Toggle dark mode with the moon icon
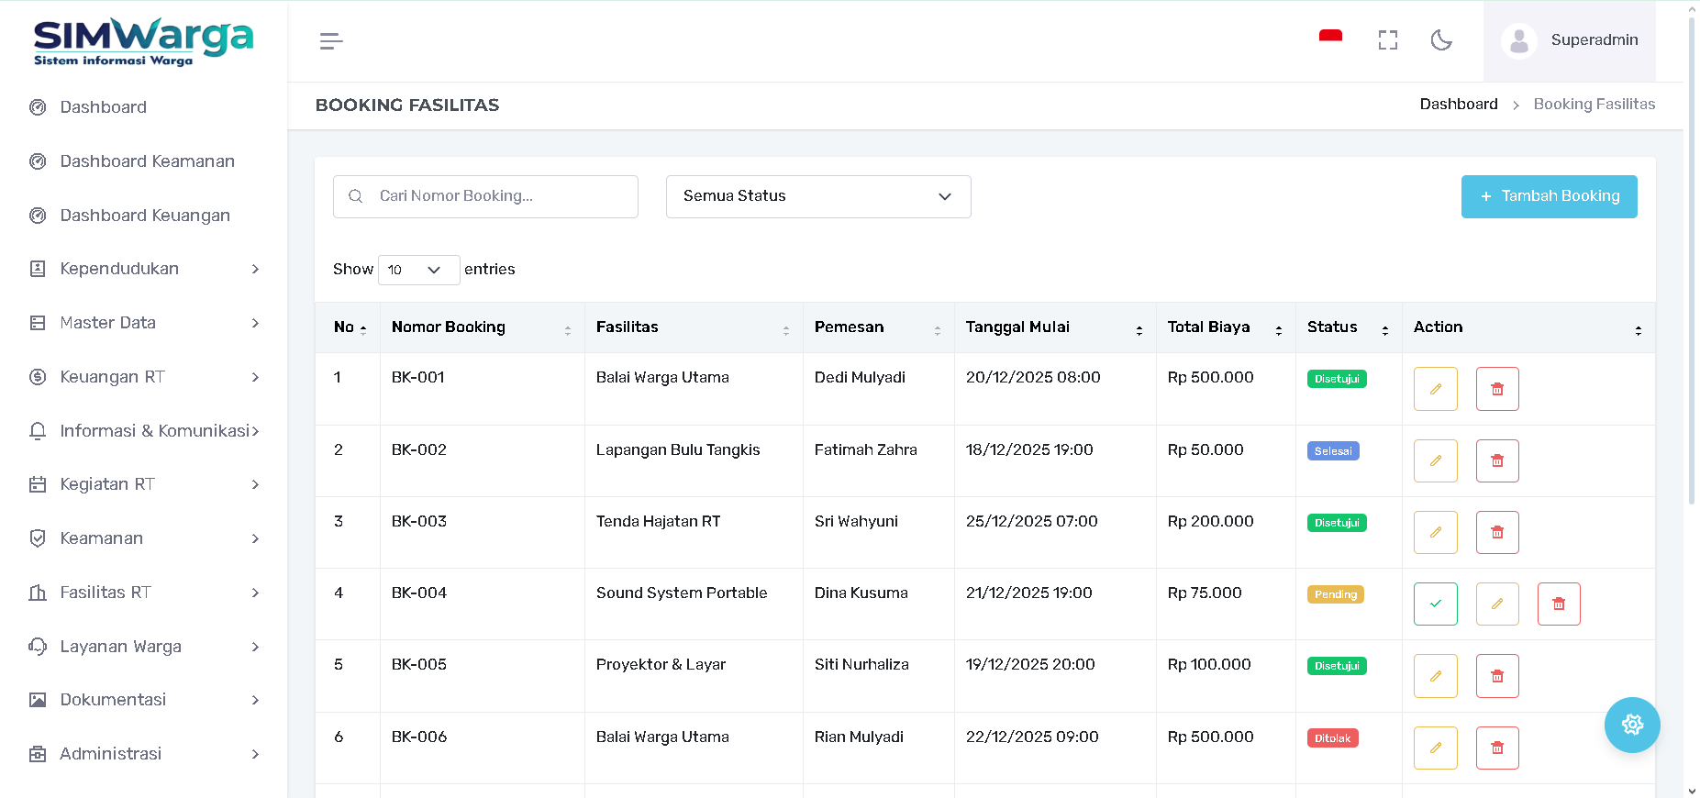Screen dimensions: 1700x798 pos(1440,40)
